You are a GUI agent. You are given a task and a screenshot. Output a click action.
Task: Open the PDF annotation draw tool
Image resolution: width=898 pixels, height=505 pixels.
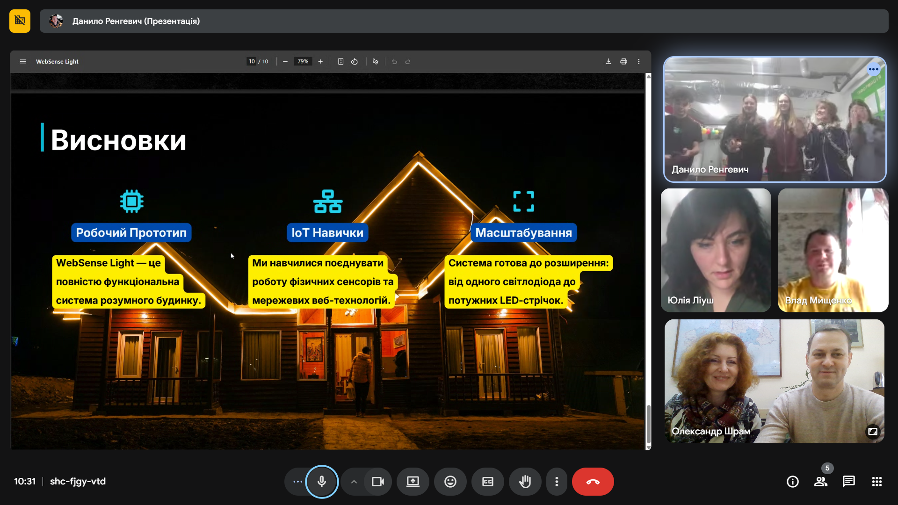375,61
